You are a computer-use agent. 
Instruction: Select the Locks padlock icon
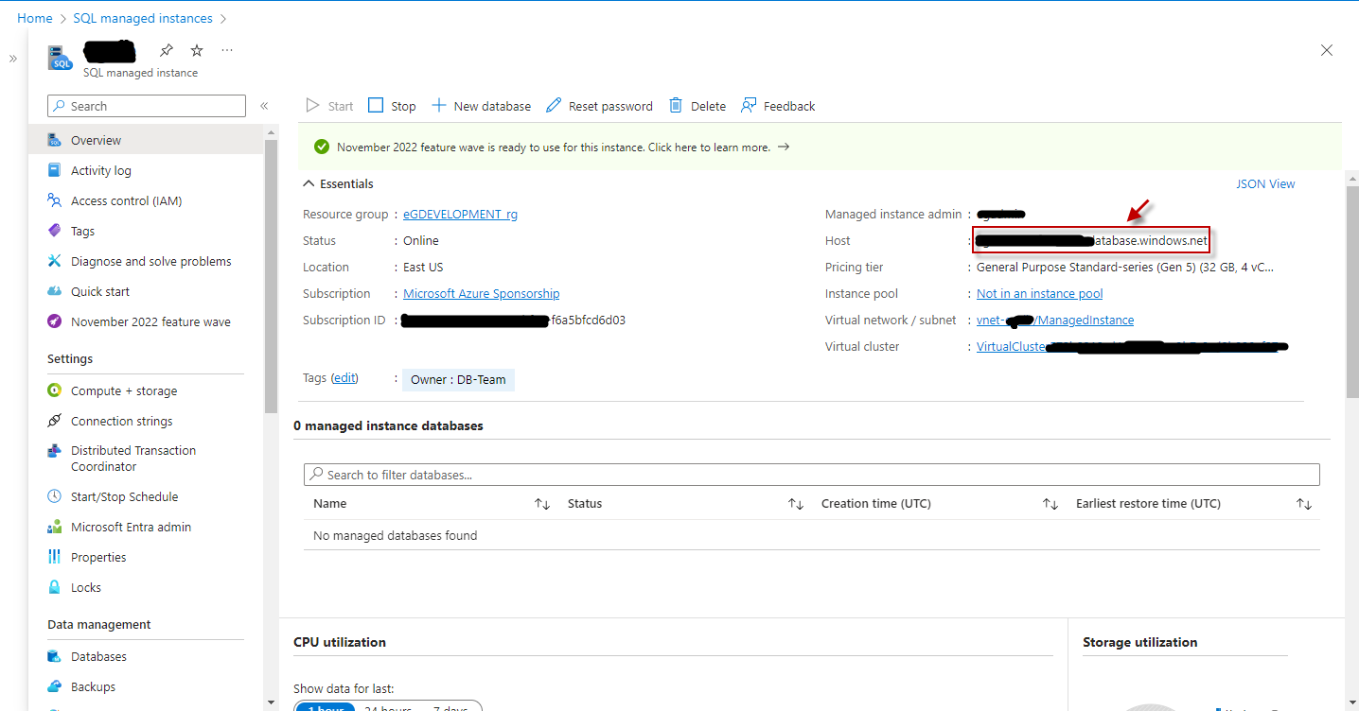54,587
